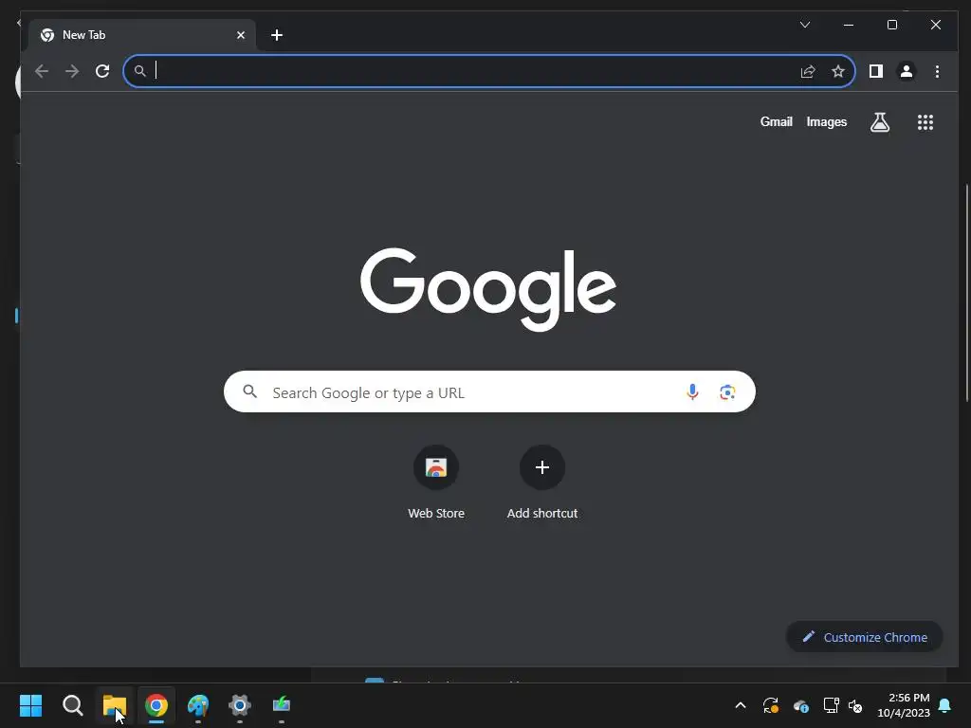The height and width of the screenshot is (728, 971).
Task: Open the Windows Start menu
Action: coord(30,705)
